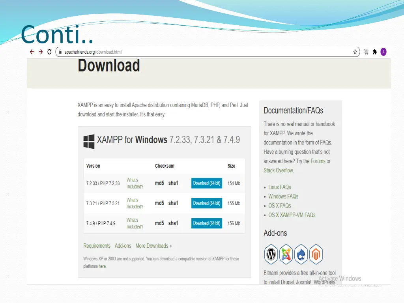Open What's Included for version 7.3.21
Screen dimensions: 404x303
point(135,203)
